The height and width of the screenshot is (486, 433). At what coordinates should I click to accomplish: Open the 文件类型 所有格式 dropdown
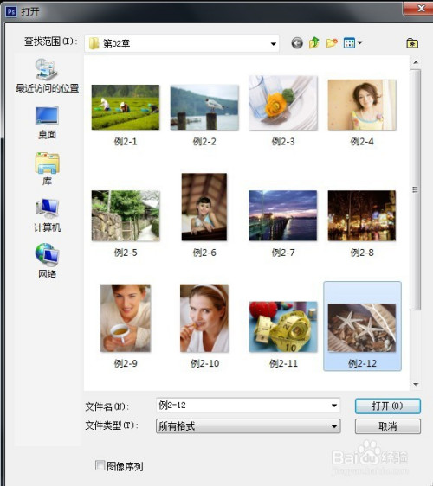pyautogui.click(x=248, y=426)
